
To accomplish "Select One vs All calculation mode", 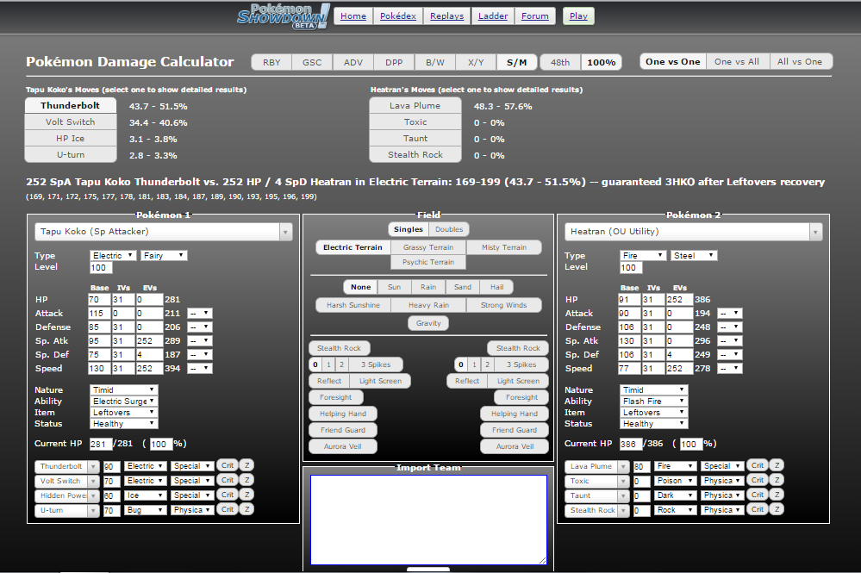I will tap(737, 61).
